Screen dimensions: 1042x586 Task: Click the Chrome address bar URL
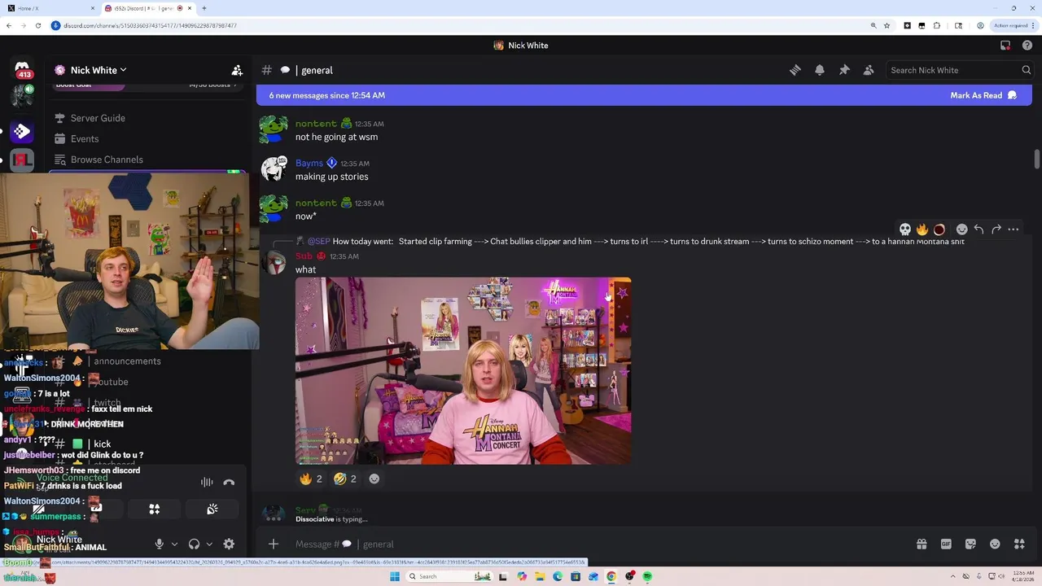click(x=150, y=25)
